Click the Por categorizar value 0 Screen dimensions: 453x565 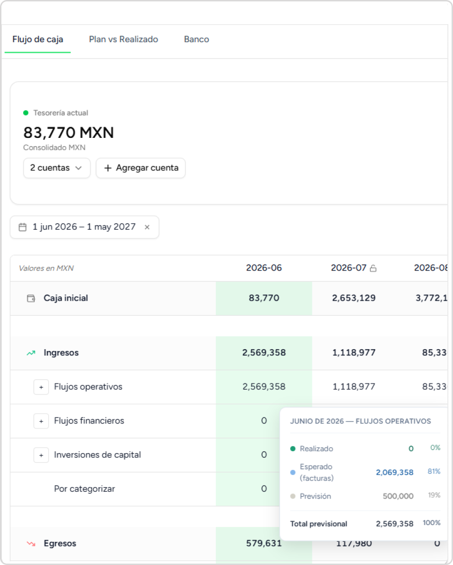pos(264,489)
